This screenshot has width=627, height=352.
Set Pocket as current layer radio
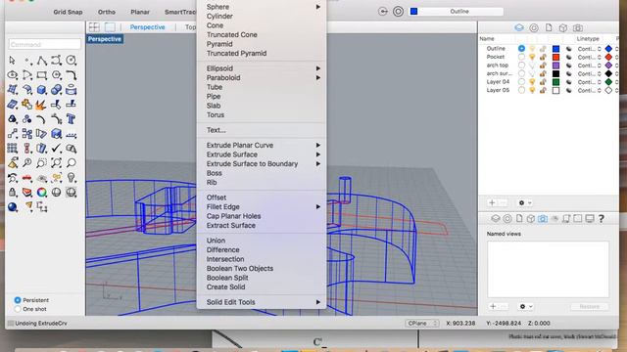pyautogui.click(x=521, y=57)
